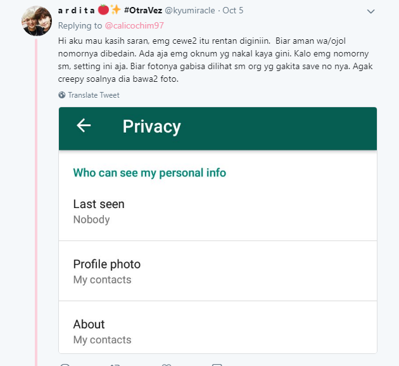The image size is (399, 366).
Task: Click the partially visible like heart icon
Action: [x=167, y=365]
